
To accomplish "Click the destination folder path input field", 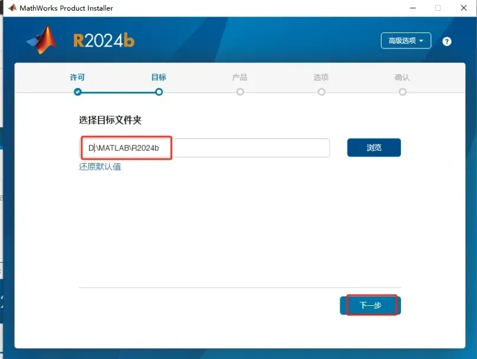I will (x=205, y=148).
